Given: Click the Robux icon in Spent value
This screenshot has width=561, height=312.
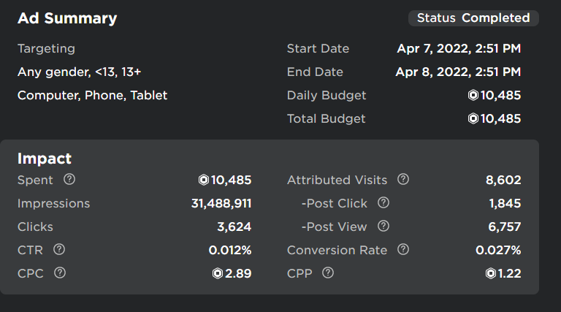Looking at the screenshot, I should click(204, 180).
